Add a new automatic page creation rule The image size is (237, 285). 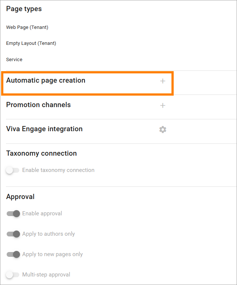click(163, 81)
